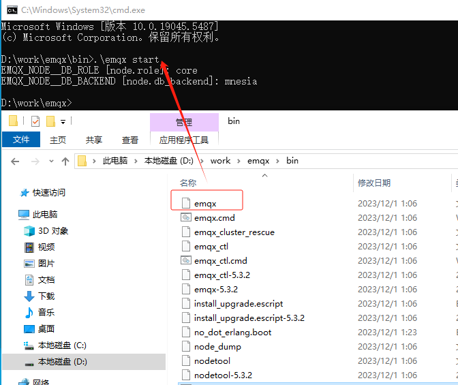Select the emqx_cluster_rescue file

coord(234,232)
